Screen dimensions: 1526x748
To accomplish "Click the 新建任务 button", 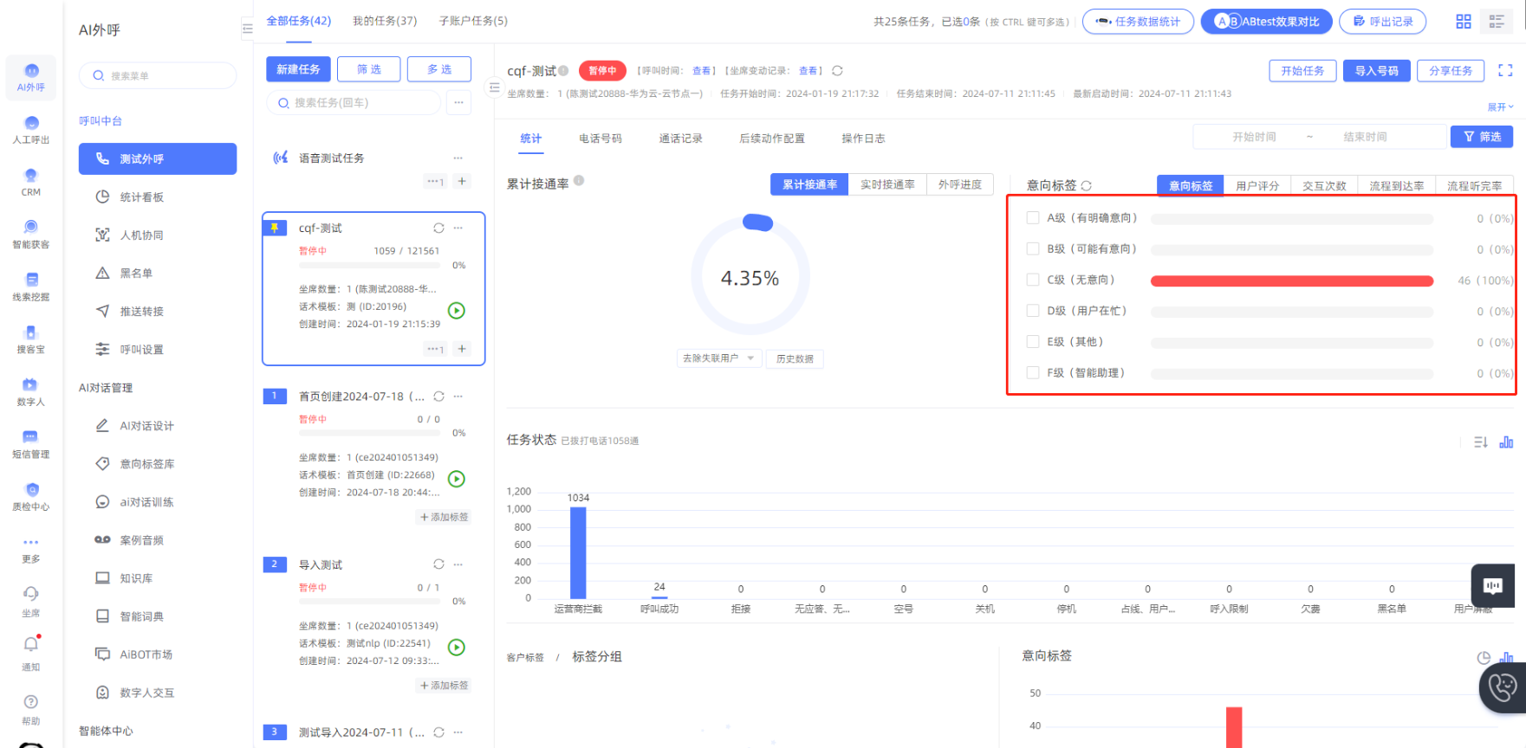I will [x=298, y=69].
